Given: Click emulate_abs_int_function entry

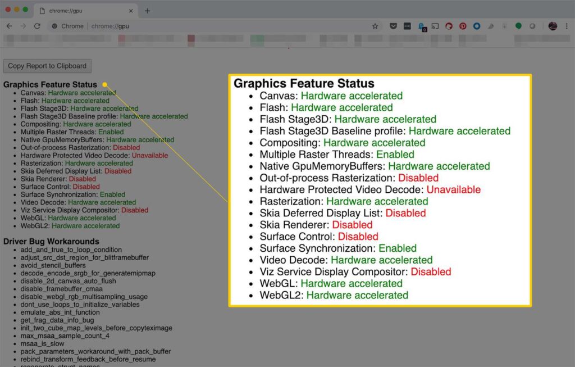Looking at the screenshot, I should click(x=60, y=312).
